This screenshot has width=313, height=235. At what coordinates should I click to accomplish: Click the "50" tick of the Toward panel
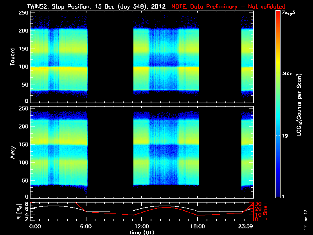(25, 85)
